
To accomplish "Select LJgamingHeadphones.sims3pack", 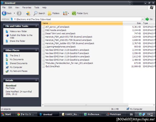I will tap(60, 47).
